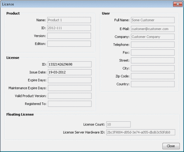Screen dimensions: 184x152
Task: Click the E-Mail label
Action: tap(124, 29)
